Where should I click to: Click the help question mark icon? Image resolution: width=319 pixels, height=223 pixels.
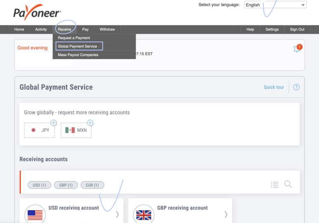pos(296,87)
